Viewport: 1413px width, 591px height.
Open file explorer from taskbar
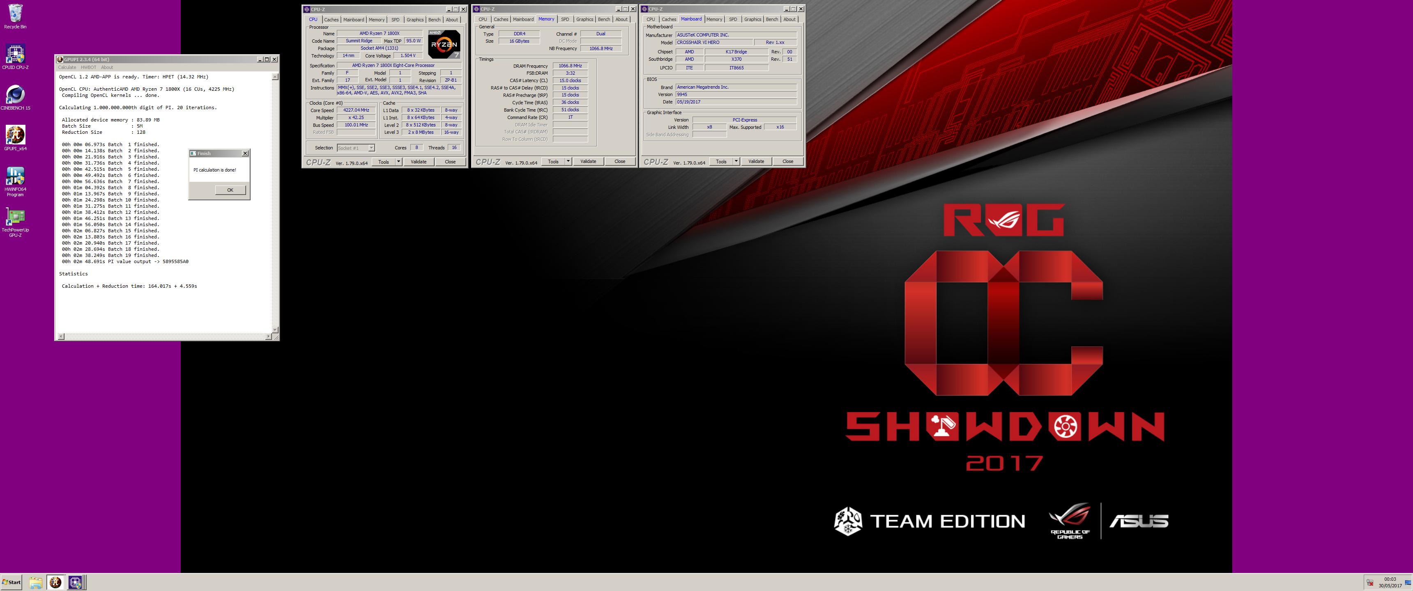click(36, 583)
